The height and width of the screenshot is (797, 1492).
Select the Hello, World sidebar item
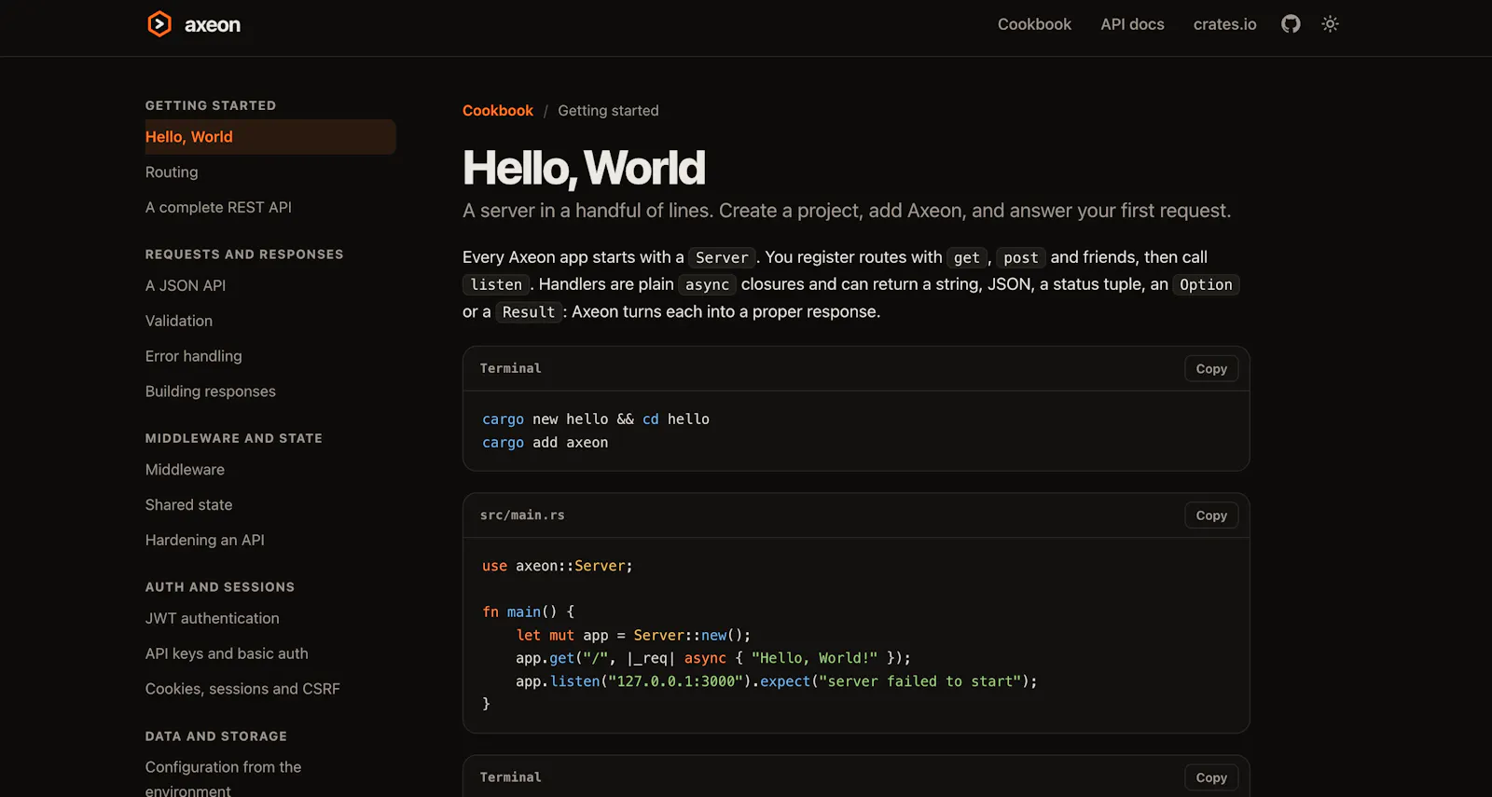tap(269, 137)
